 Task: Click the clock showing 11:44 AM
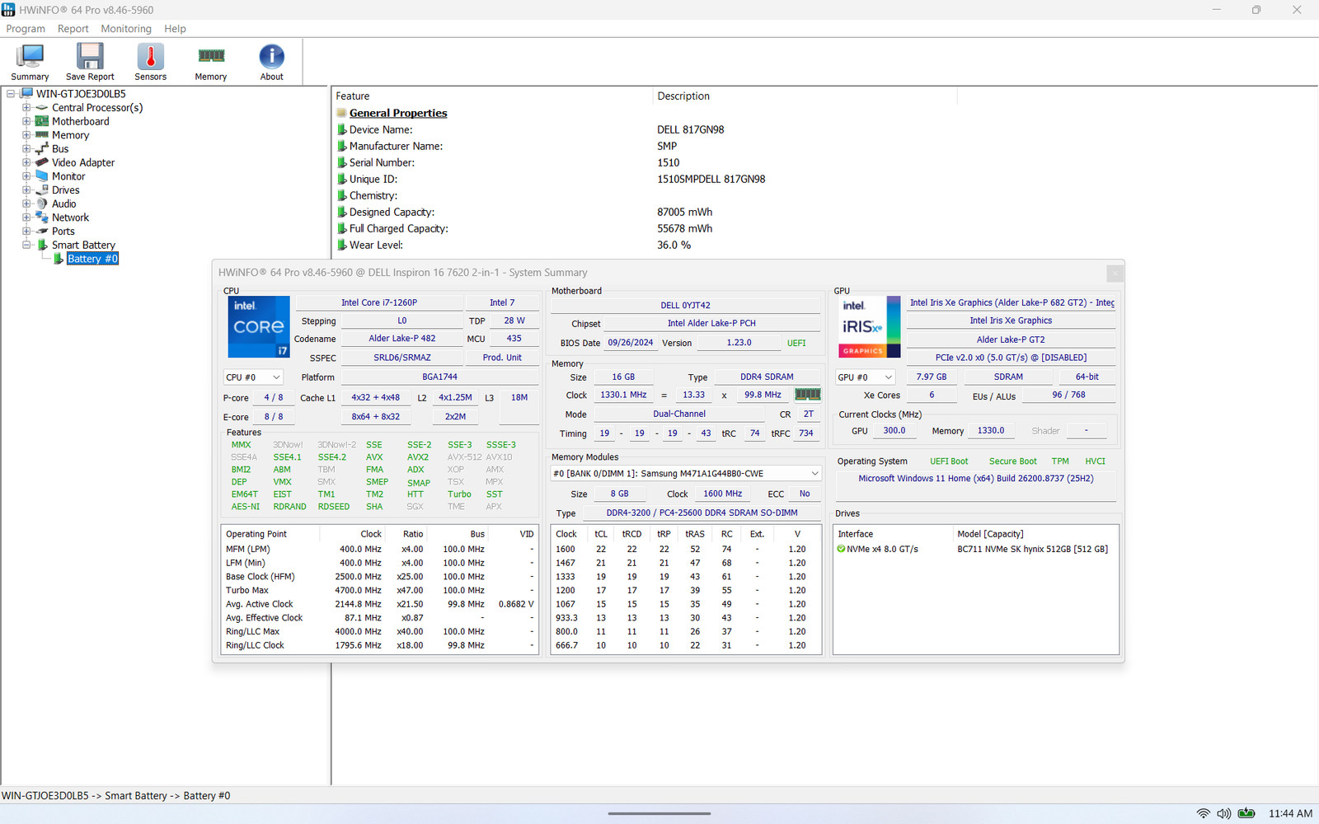(x=1290, y=813)
